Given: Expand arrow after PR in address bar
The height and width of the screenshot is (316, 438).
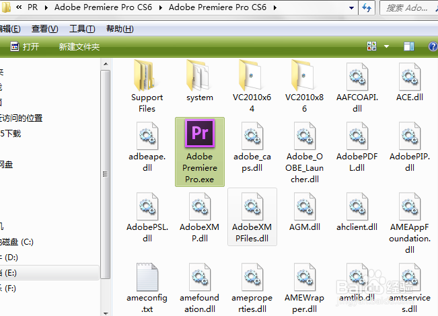Looking at the screenshot, I should point(46,7).
